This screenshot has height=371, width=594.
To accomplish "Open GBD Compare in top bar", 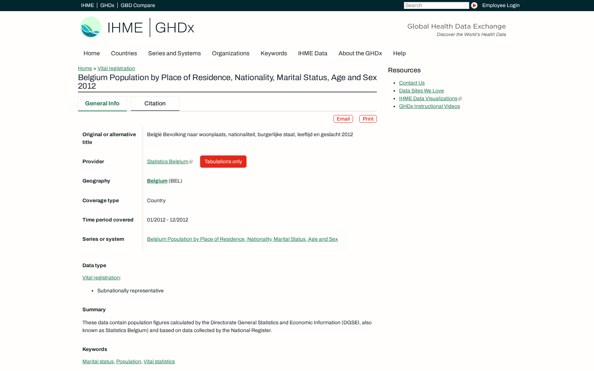I will coord(138,5).
